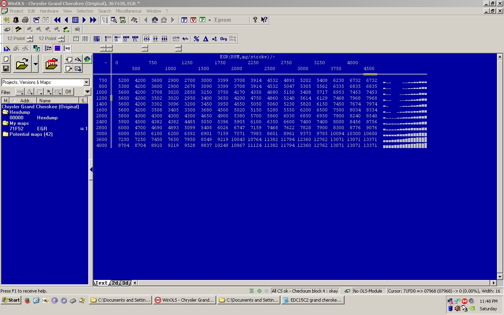This screenshot has width=504, height=315.
Task: Open the Hardware menu
Action: tap(49, 11)
